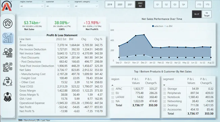Click Net Profit change value 855.93

pyautogui.click(x=98, y=107)
